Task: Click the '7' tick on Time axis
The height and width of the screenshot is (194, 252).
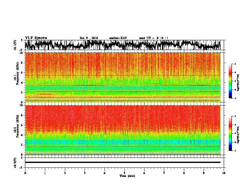Action: pos(164,173)
